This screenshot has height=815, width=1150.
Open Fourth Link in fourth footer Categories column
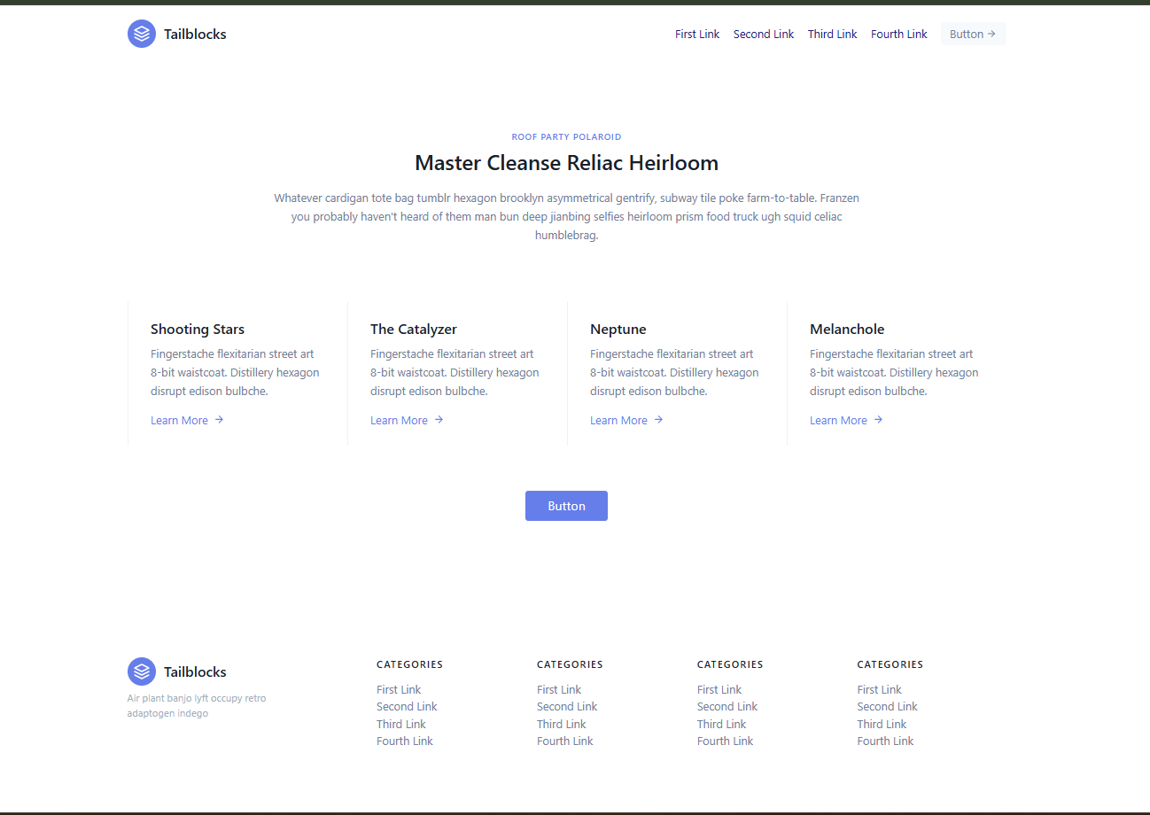coord(886,741)
